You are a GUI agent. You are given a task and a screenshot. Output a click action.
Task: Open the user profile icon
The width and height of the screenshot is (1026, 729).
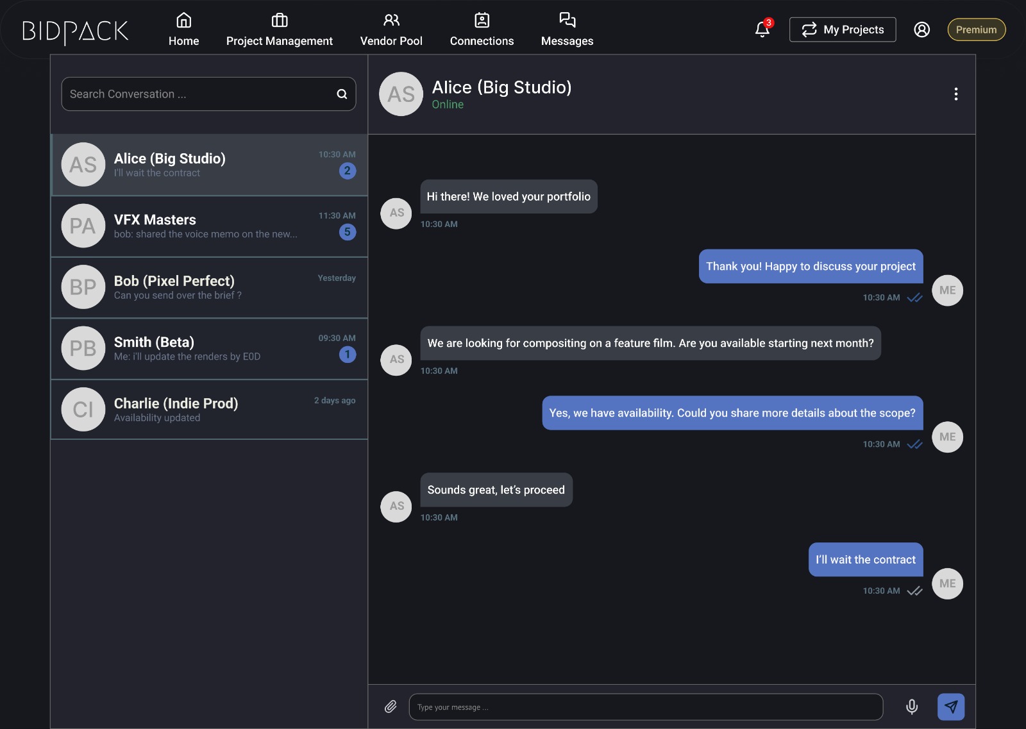(x=921, y=29)
